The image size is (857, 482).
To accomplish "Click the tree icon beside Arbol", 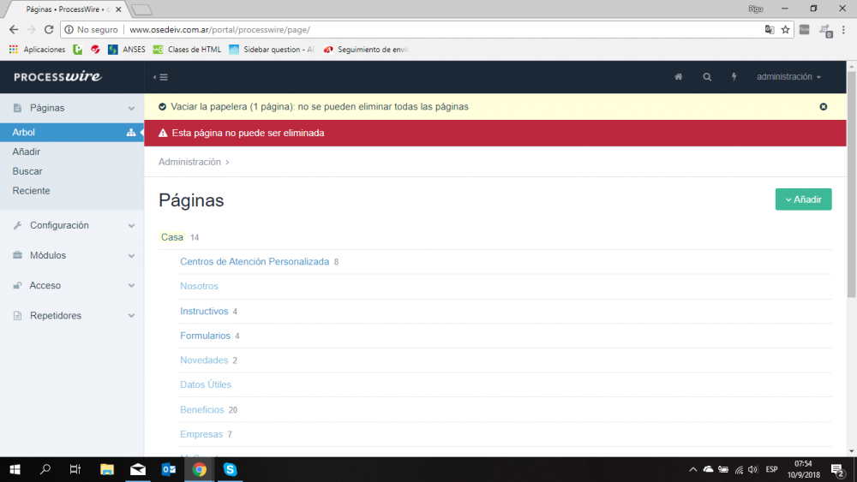I will point(131,132).
